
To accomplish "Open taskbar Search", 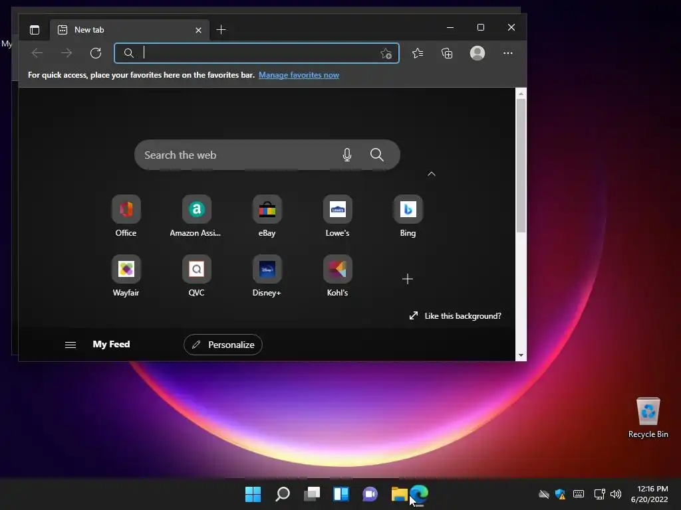I will pos(283,494).
